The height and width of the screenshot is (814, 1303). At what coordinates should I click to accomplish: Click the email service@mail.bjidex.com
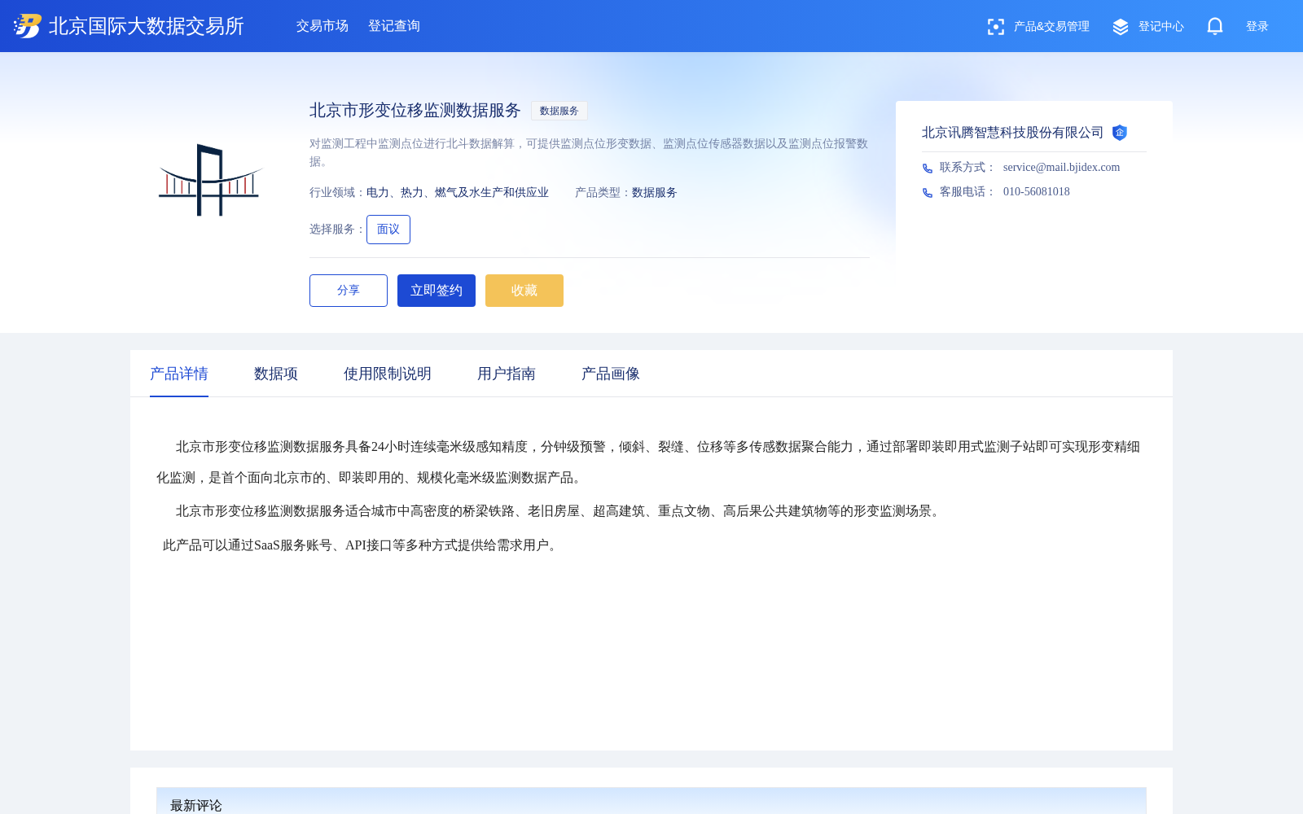click(1061, 168)
